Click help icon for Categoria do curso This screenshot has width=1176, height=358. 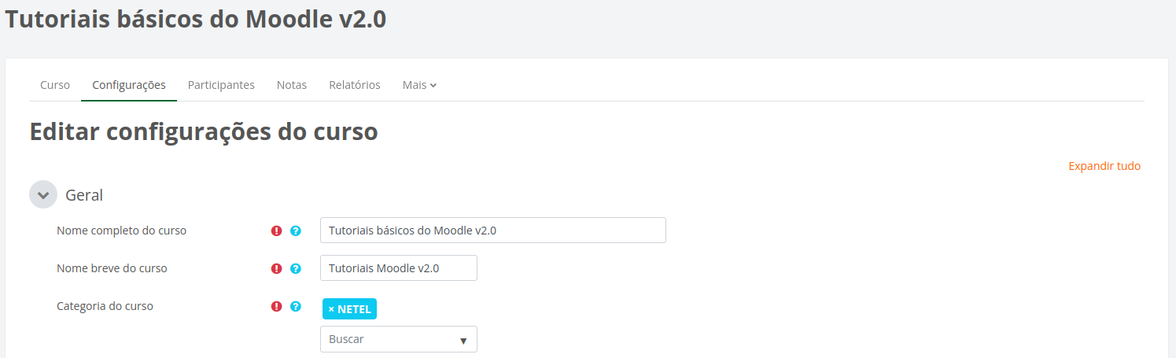(x=296, y=306)
